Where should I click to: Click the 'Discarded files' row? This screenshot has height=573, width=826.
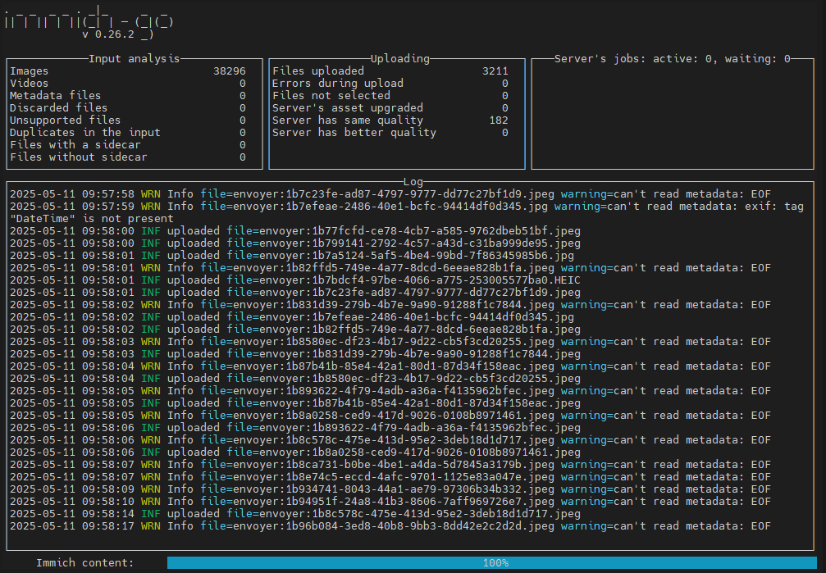pos(127,107)
